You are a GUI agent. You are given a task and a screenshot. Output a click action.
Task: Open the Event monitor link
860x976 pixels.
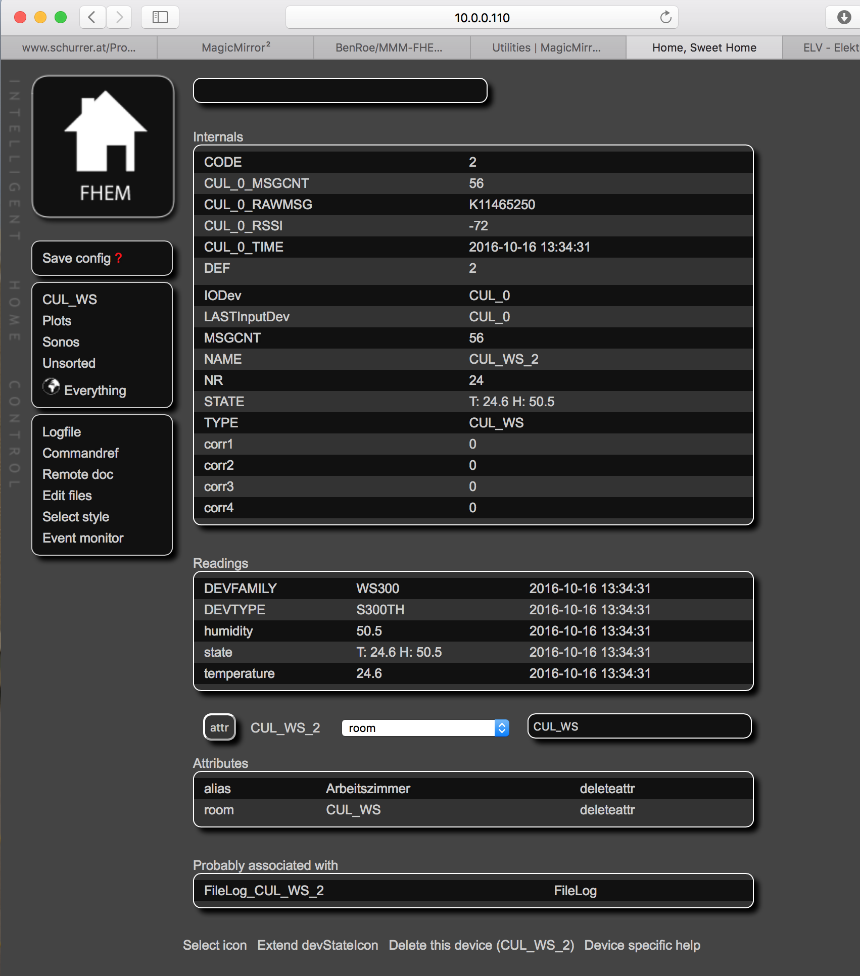(x=83, y=538)
